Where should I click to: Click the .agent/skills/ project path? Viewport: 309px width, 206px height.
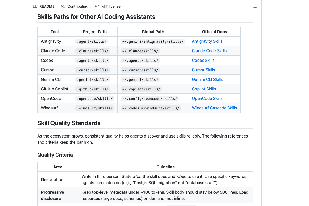pos(92,41)
